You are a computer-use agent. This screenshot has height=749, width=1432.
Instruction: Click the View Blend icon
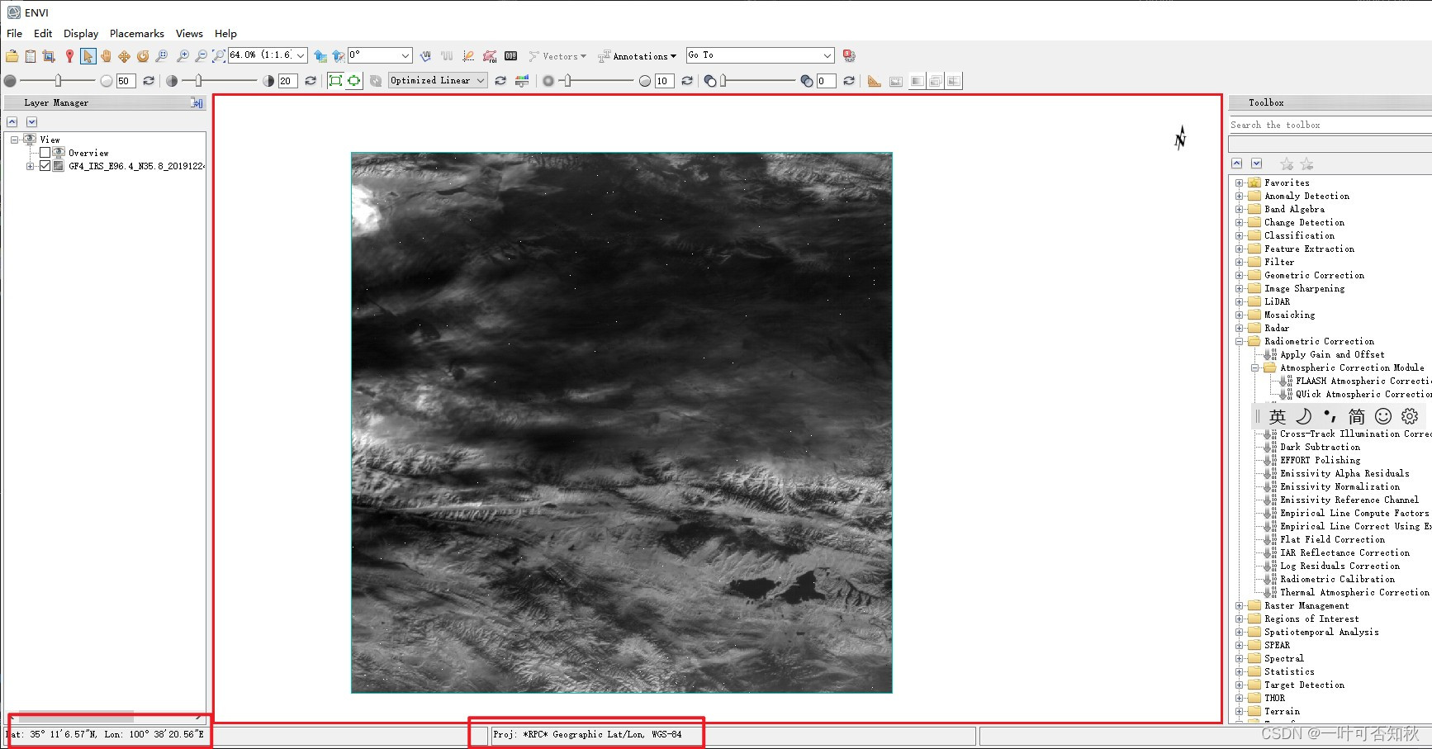click(917, 81)
